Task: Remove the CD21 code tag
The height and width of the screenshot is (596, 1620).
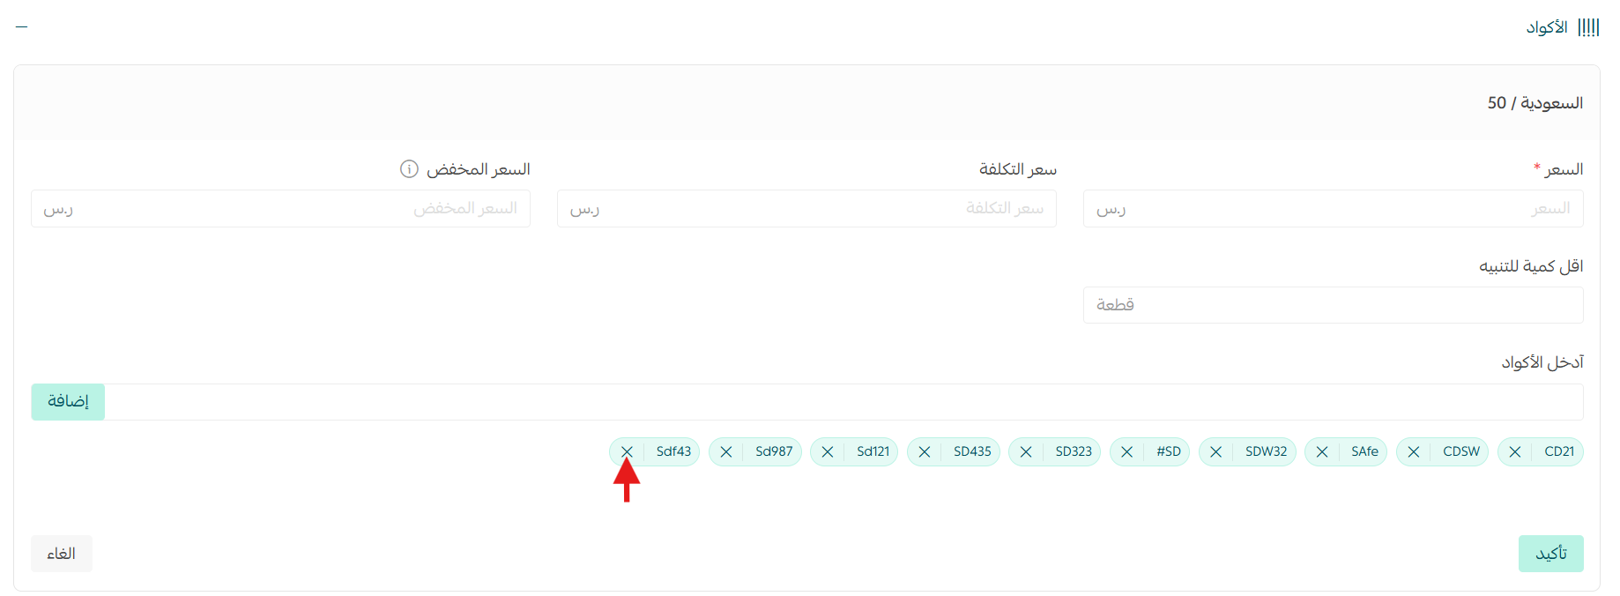Action: [1515, 451]
